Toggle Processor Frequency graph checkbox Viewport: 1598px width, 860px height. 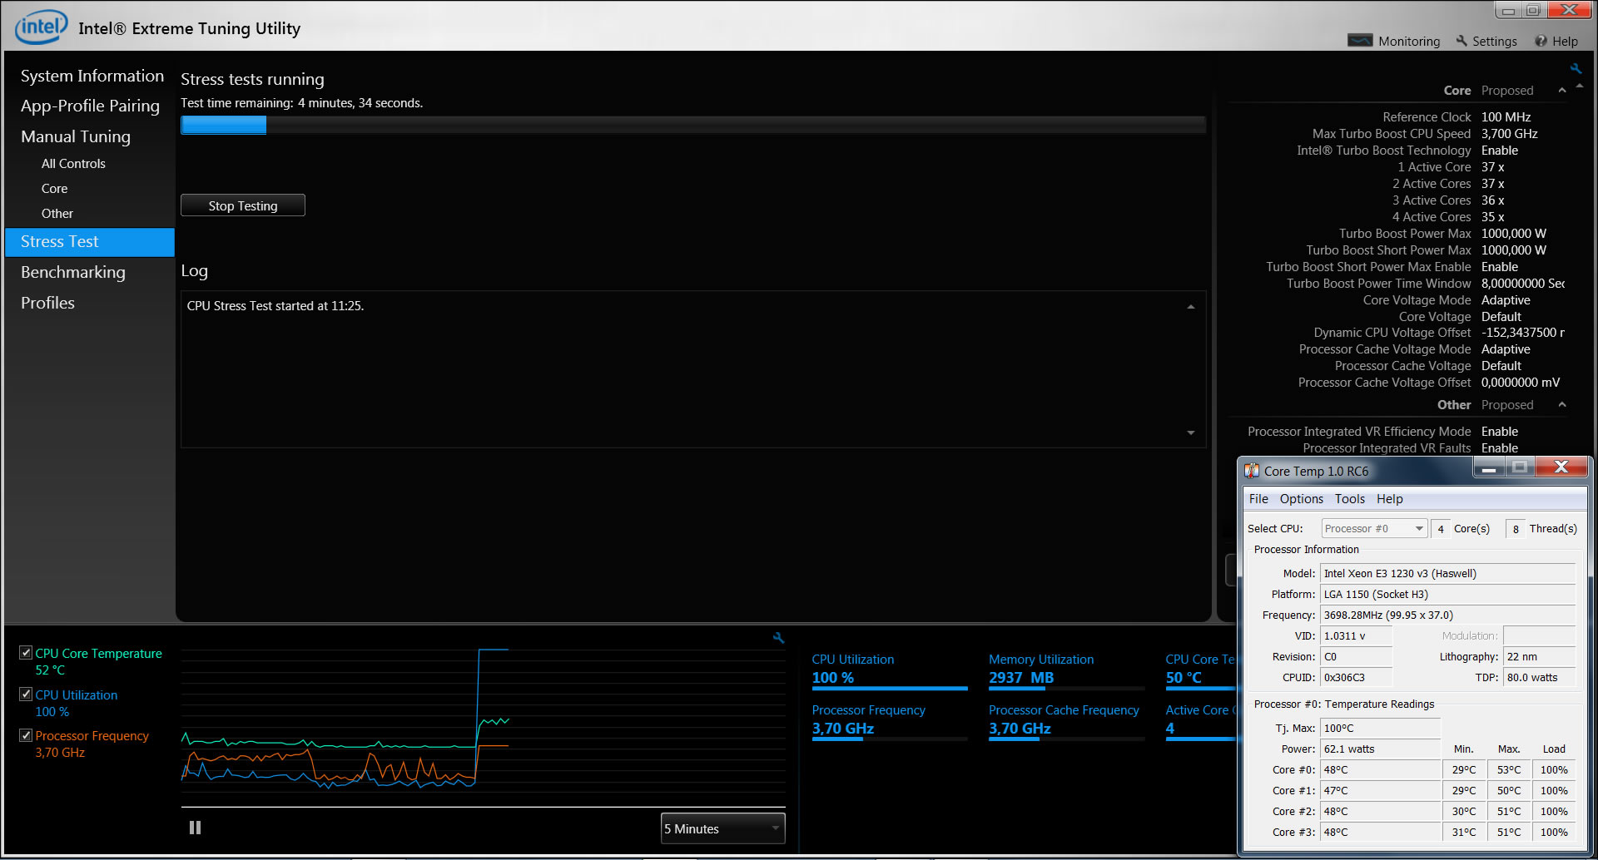[x=26, y=735]
